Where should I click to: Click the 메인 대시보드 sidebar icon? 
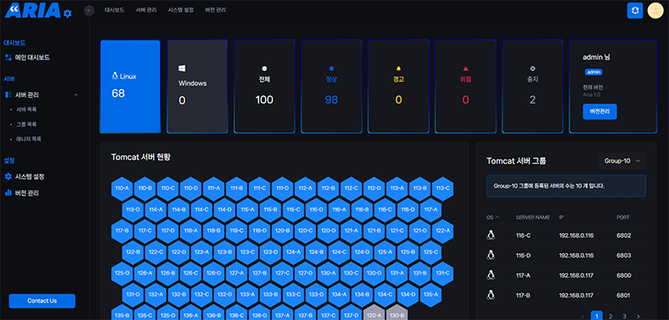point(8,58)
